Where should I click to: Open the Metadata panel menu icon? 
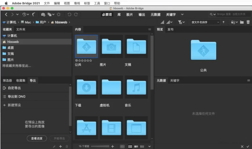click(x=249, y=80)
